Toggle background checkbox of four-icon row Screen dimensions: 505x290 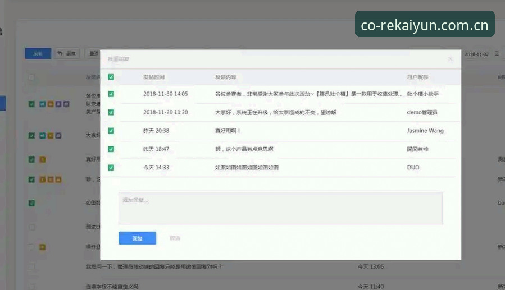tap(31, 104)
